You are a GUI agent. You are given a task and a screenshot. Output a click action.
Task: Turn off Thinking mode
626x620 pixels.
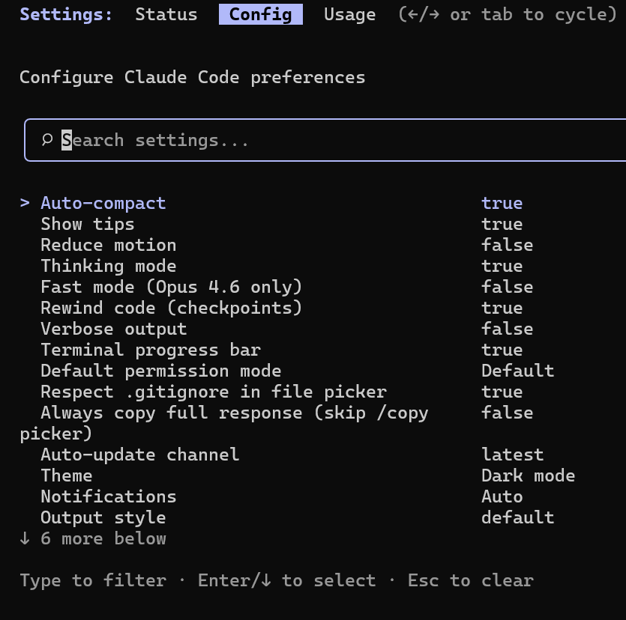(108, 265)
